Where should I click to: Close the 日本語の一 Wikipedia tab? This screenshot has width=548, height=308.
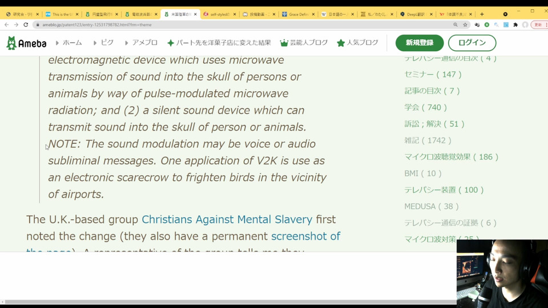[352, 14]
